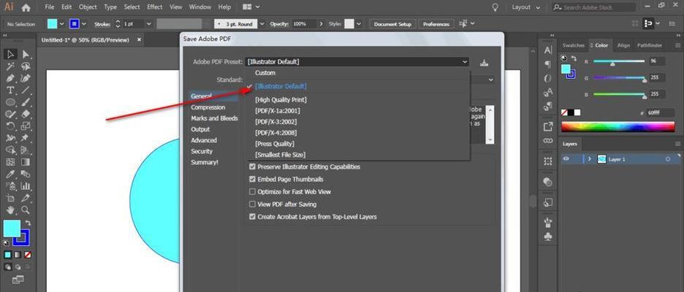This screenshot has width=684, height=292.
Task: Choose the Magic Wand tool
Action: 11,66
